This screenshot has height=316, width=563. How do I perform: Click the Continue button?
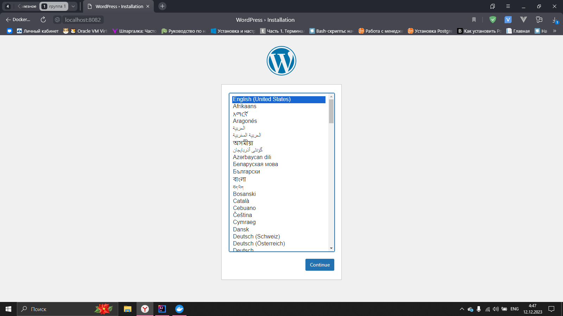click(320, 265)
